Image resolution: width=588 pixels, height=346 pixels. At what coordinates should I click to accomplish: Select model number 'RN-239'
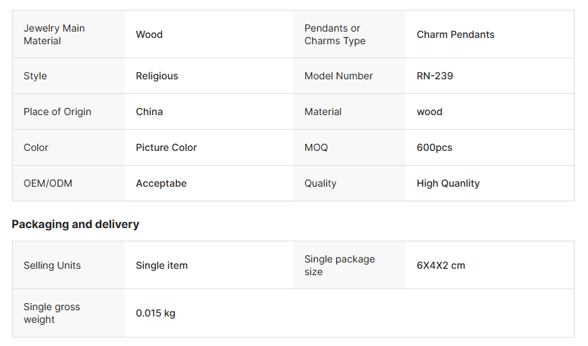coord(435,76)
